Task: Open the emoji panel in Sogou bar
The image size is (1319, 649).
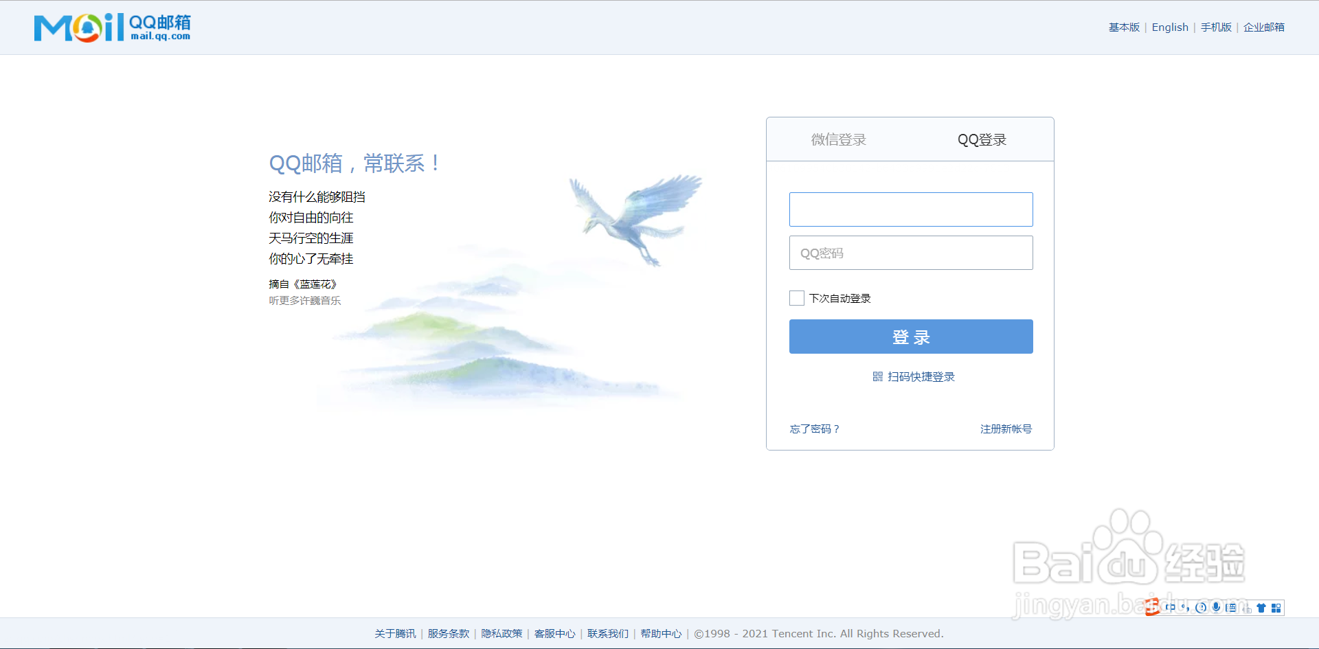Action: 1201,607
